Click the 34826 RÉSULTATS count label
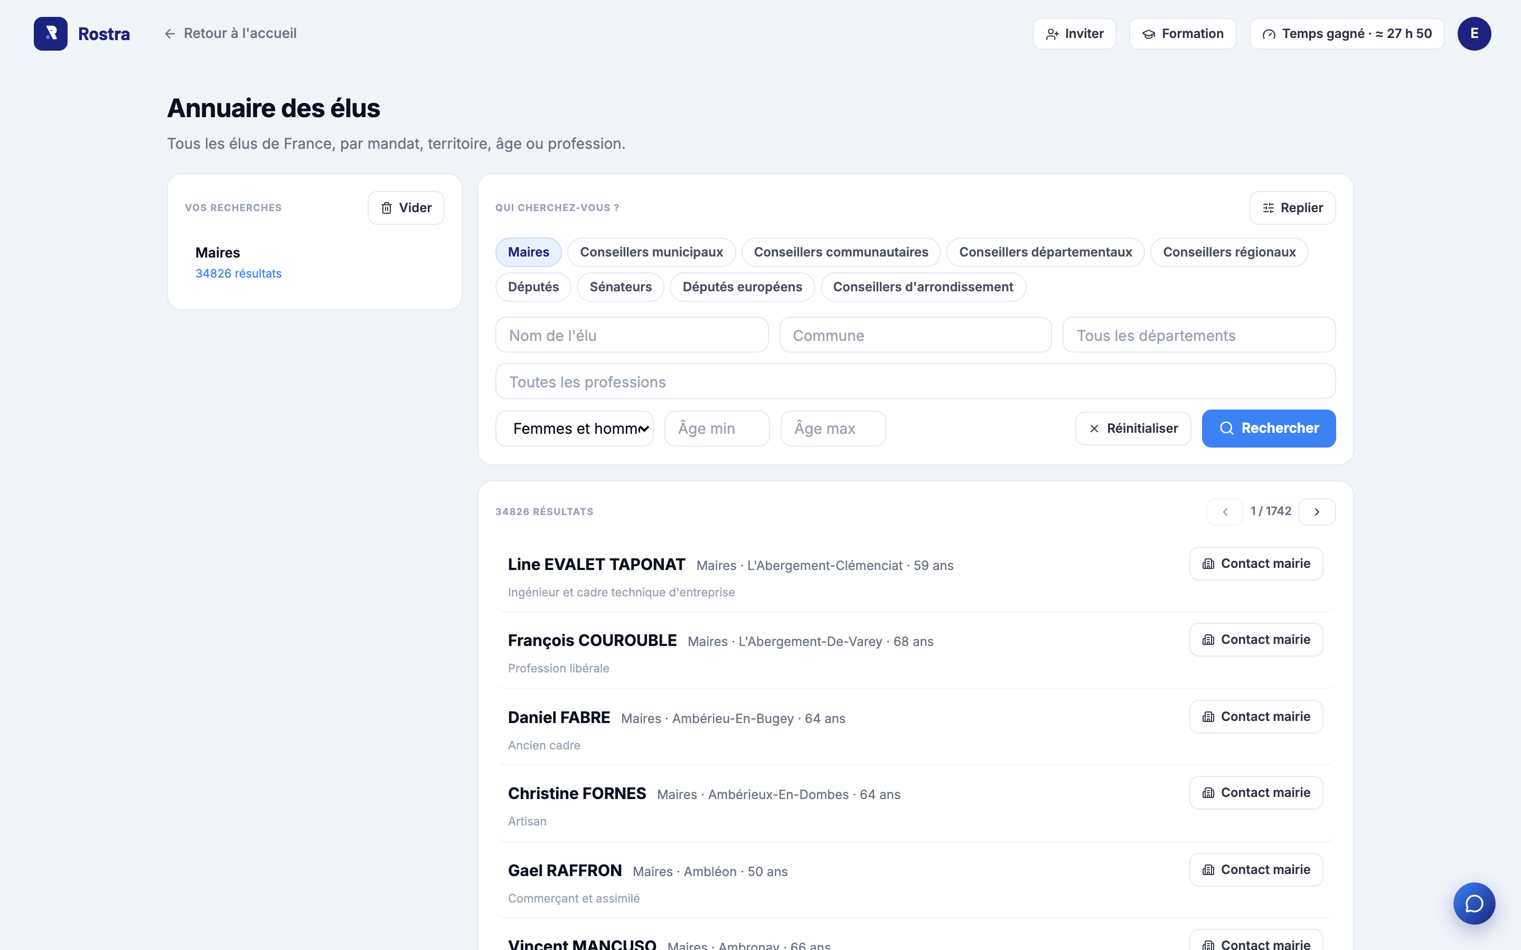 (544, 512)
